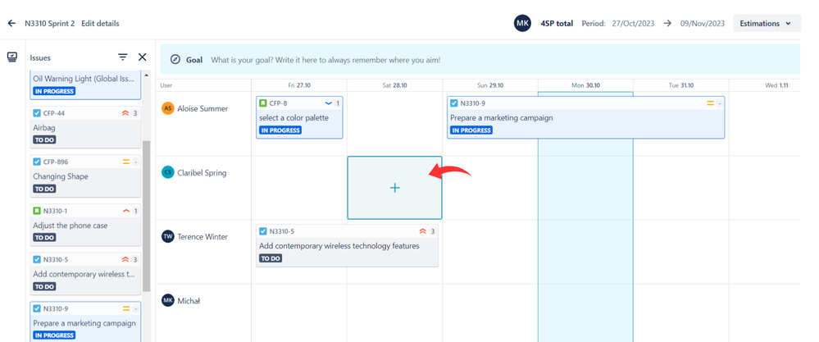Click the board icon in left sidebar
Image resolution: width=819 pixels, height=342 pixels.
point(12,57)
